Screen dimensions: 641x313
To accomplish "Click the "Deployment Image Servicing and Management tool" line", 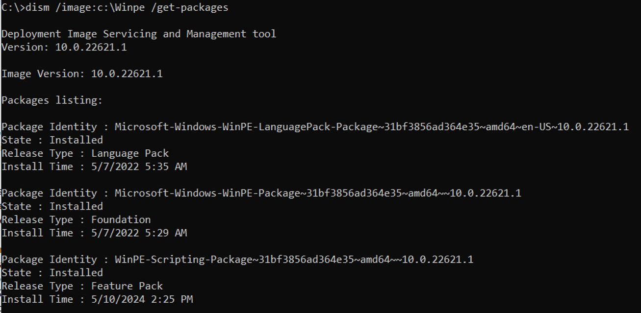I will tap(139, 34).
